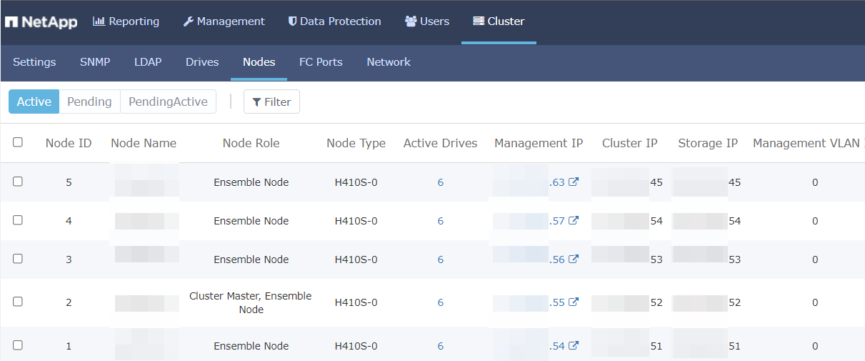Sort by the Active Drives column header

[441, 143]
